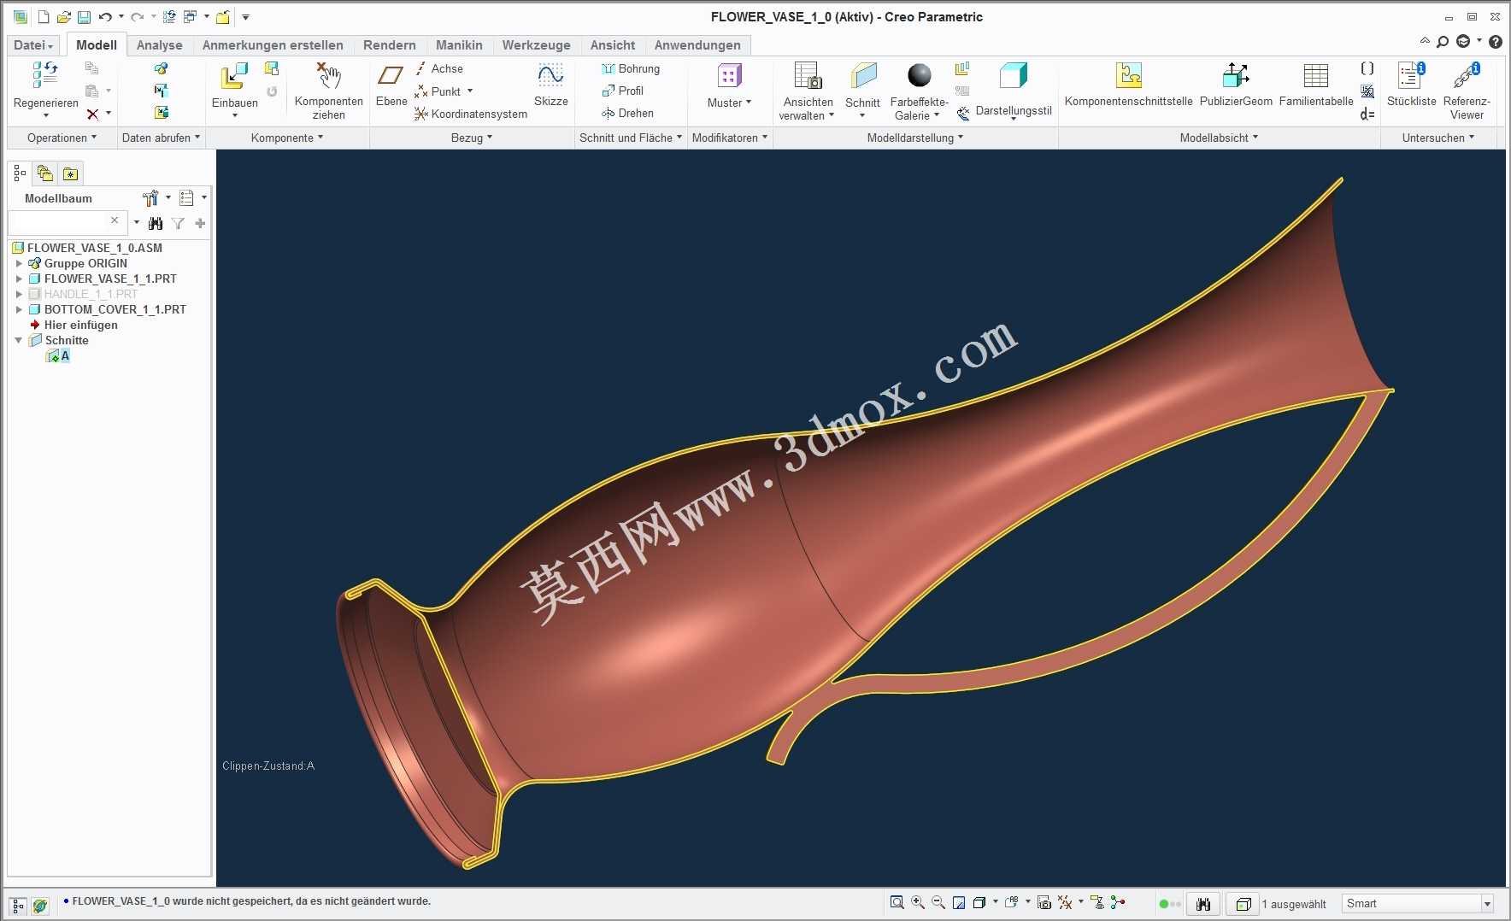The image size is (1511, 921).
Task: Open the Modifikatoren group menu
Action: (x=730, y=138)
